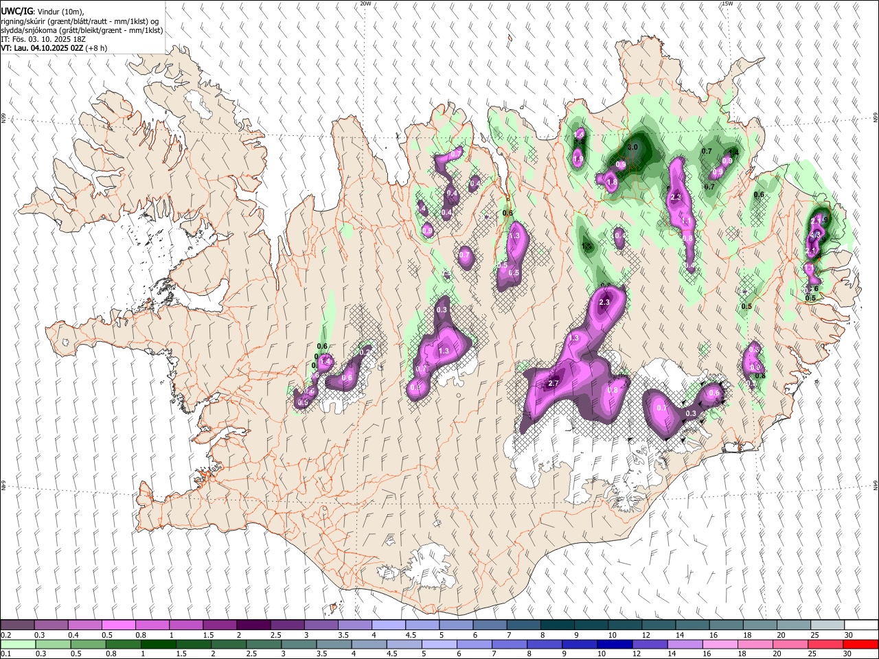This screenshot has height=659, width=879.
Task: Click the 0.1 label on rain legend
Action: click(5, 654)
